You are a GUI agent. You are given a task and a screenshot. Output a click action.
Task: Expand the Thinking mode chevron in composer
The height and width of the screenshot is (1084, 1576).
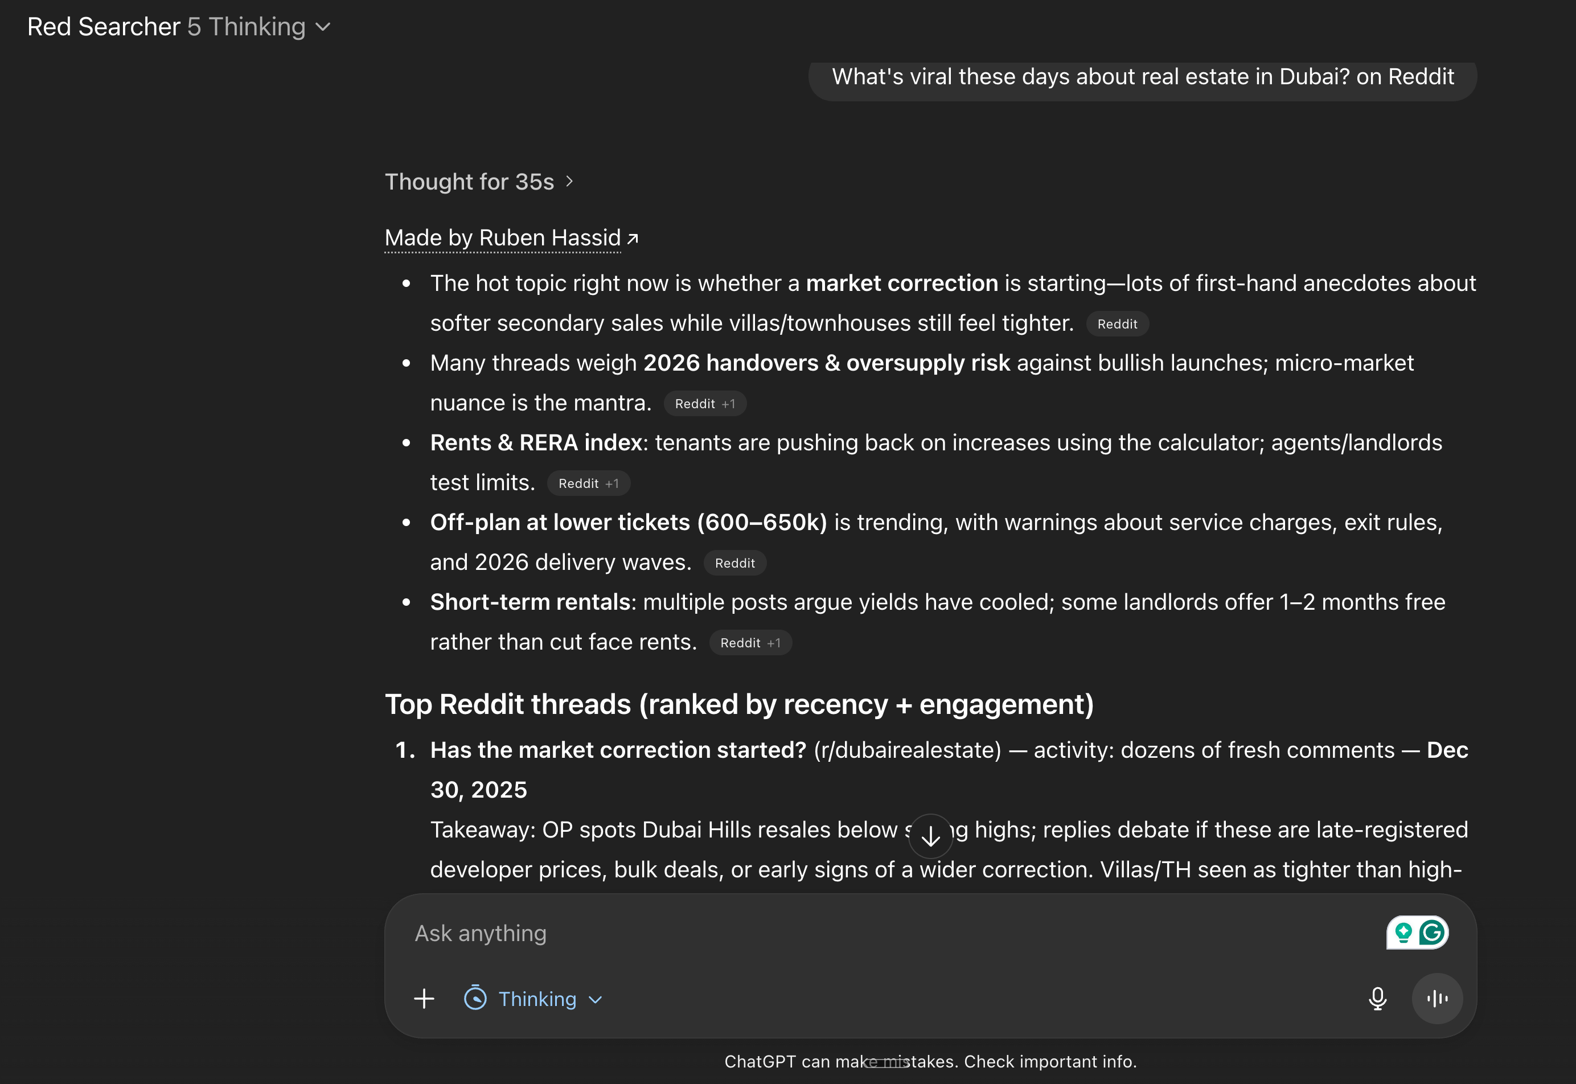(x=596, y=1000)
